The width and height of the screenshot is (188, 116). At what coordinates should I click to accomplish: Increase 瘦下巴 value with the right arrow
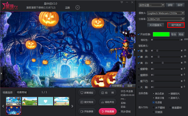click(182, 81)
